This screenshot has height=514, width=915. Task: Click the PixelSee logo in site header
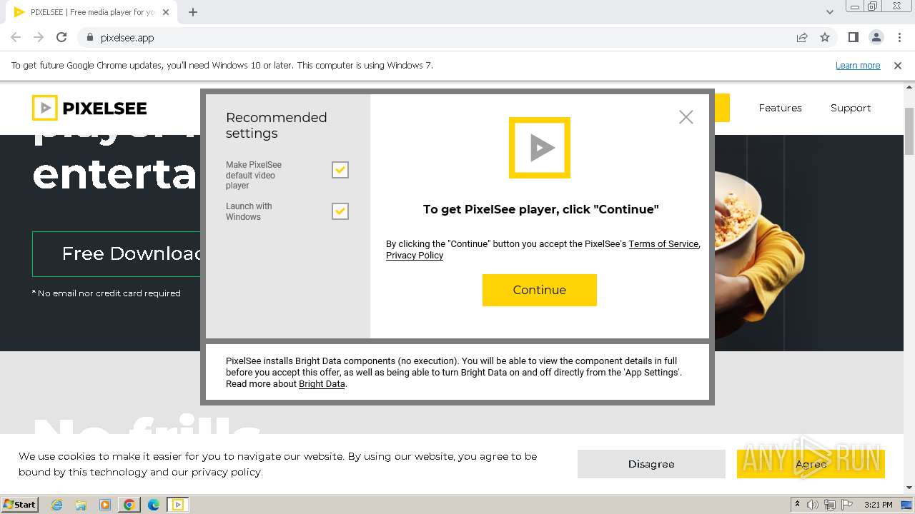click(x=89, y=108)
